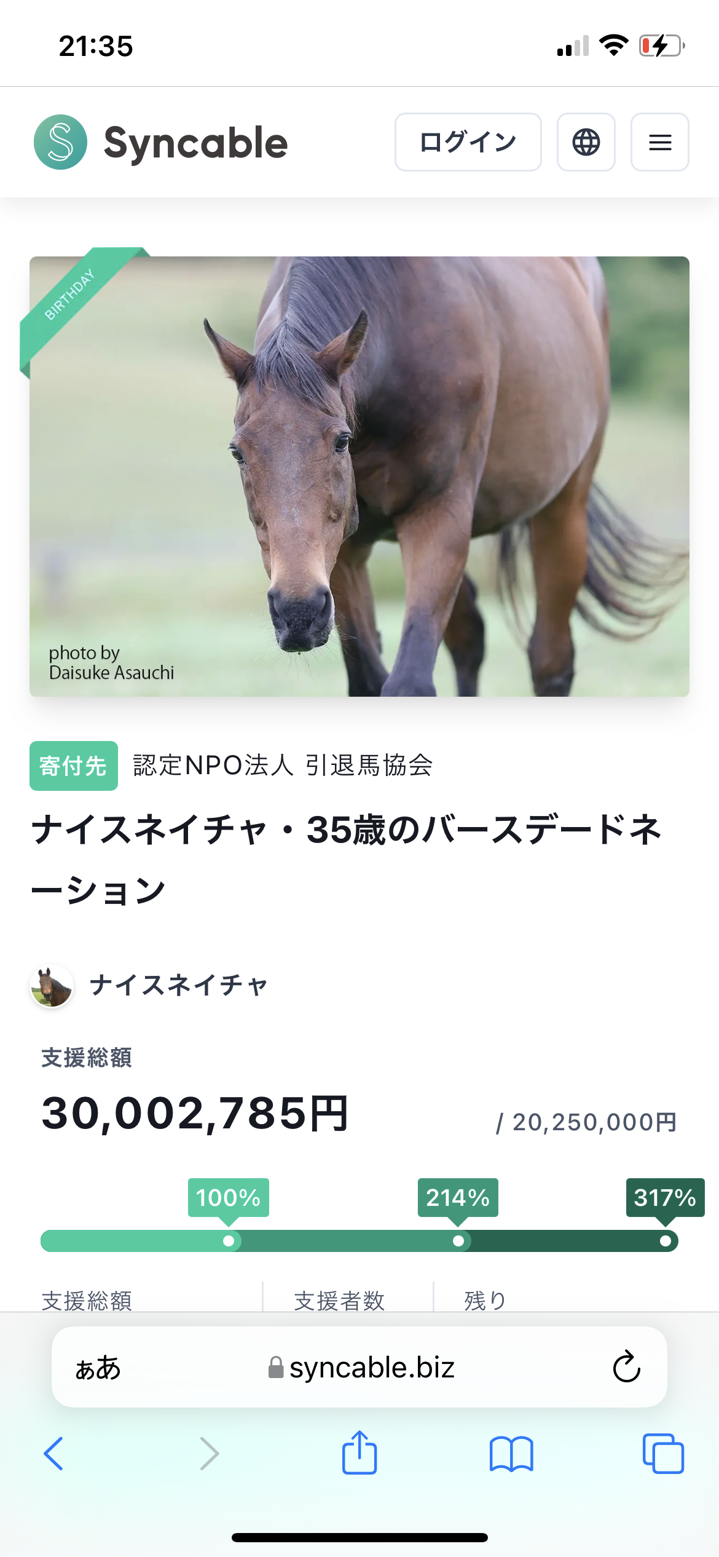Open the ぁあ page settings menu

(98, 1368)
